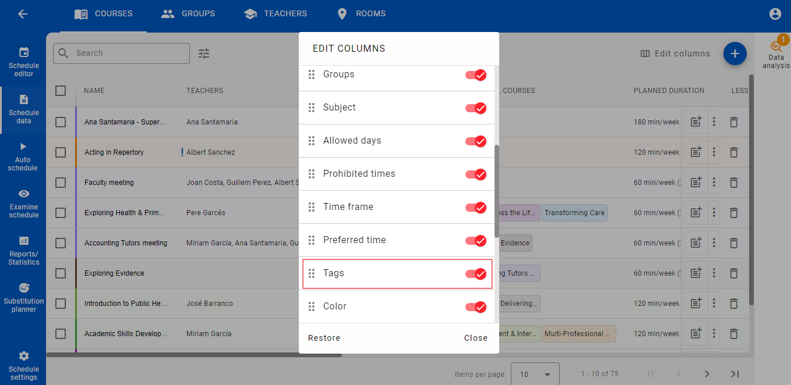Grab drag handle of Subject column
The image size is (791, 385).
tap(312, 108)
